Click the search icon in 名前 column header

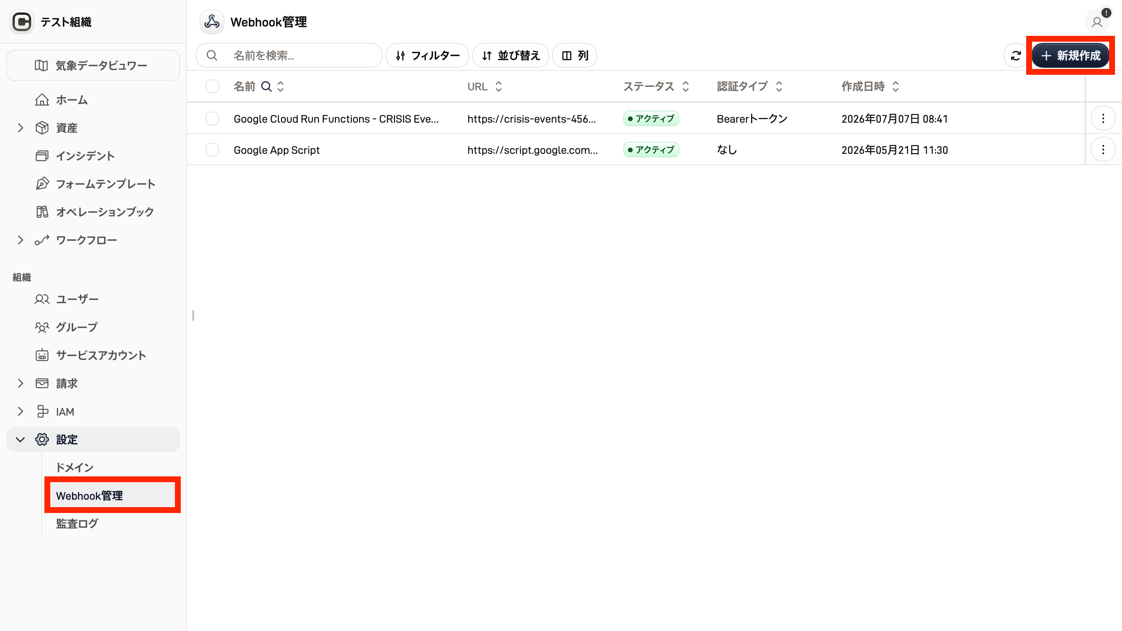[x=266, y=86]
